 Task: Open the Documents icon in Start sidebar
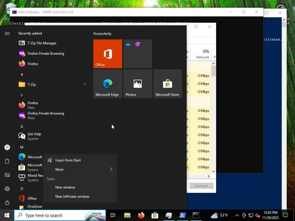tap(7, 161)
